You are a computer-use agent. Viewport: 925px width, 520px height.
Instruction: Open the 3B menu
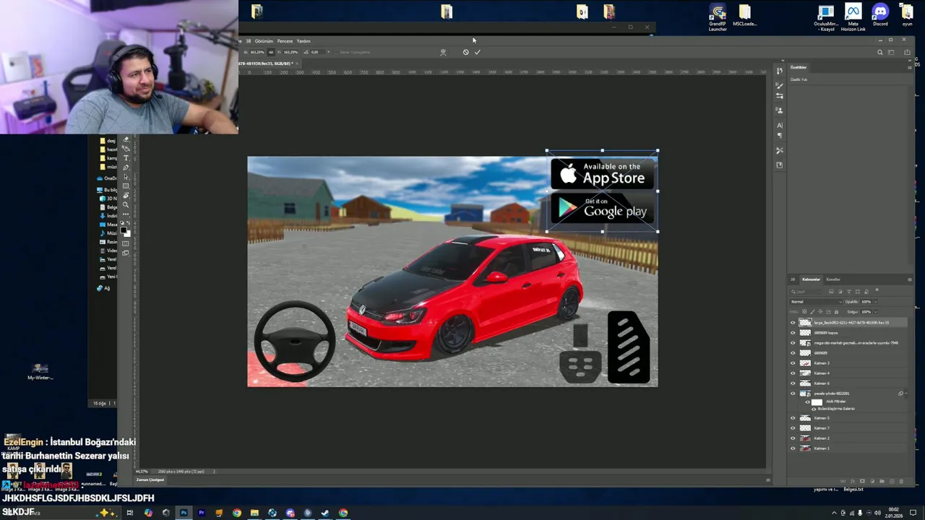[x=248, y=41]
